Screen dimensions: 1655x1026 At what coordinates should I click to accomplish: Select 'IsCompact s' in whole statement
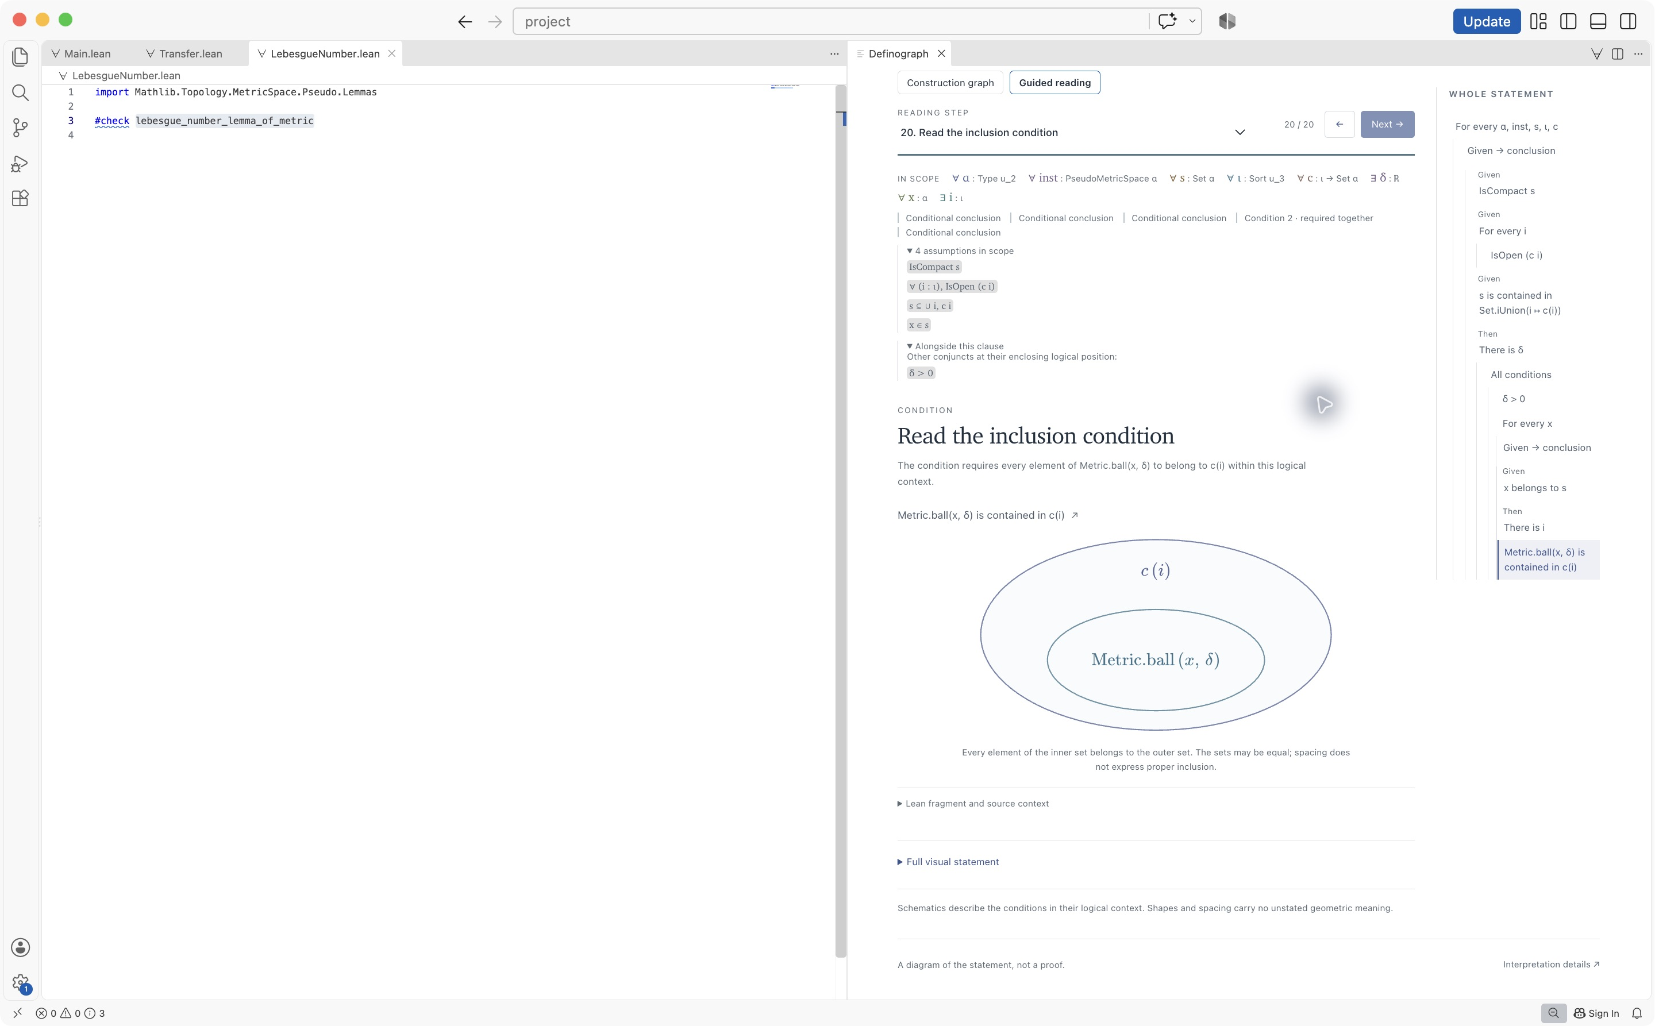pyautogui.click(x=1506, y=191)
